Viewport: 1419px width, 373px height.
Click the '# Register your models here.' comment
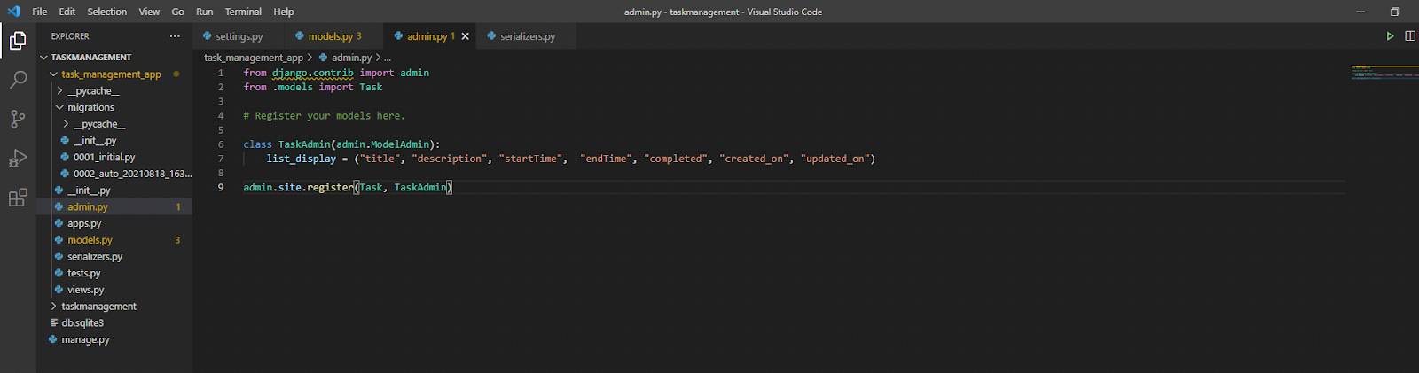tap(324, 116)
